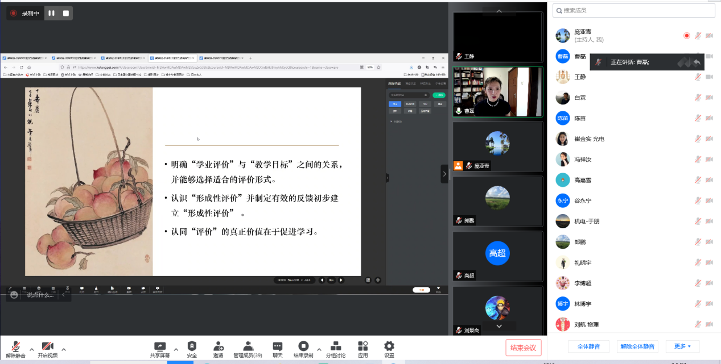Click the 曹磊 speaker video tile
This screenshot has height=364, width=721.
498,92
